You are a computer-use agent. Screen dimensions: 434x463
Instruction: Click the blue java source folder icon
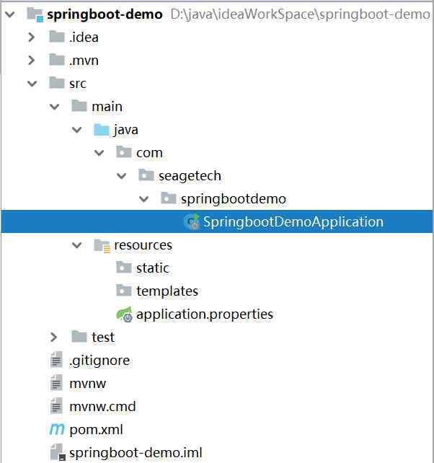pyautogui.click(x=102, y=129)
